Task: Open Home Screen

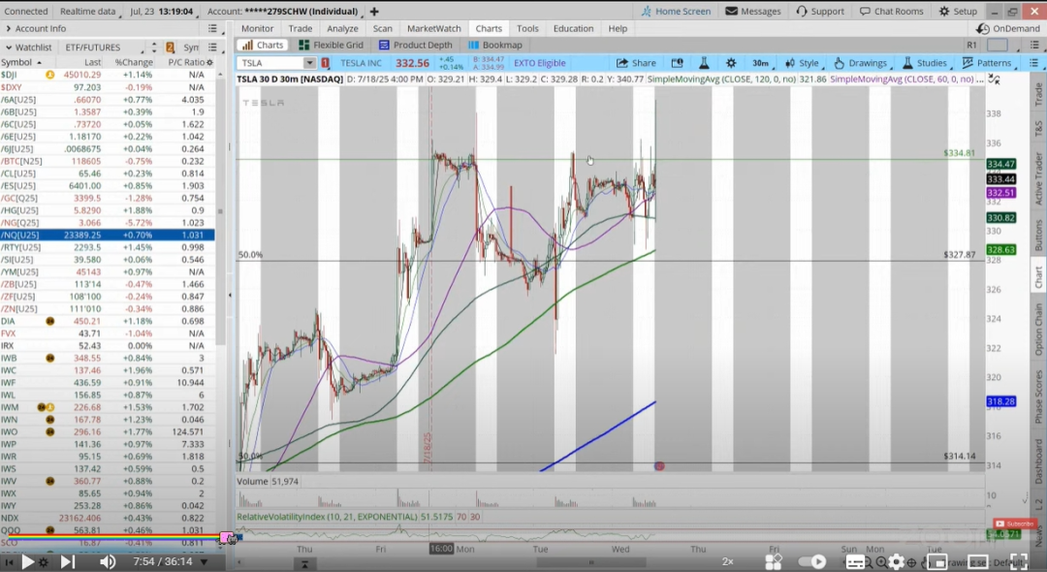Action: pyautogui.click(x=675, y=12)
